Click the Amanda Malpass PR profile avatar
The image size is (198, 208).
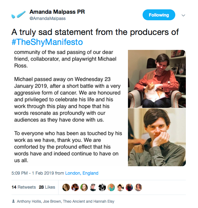point(18,15)
